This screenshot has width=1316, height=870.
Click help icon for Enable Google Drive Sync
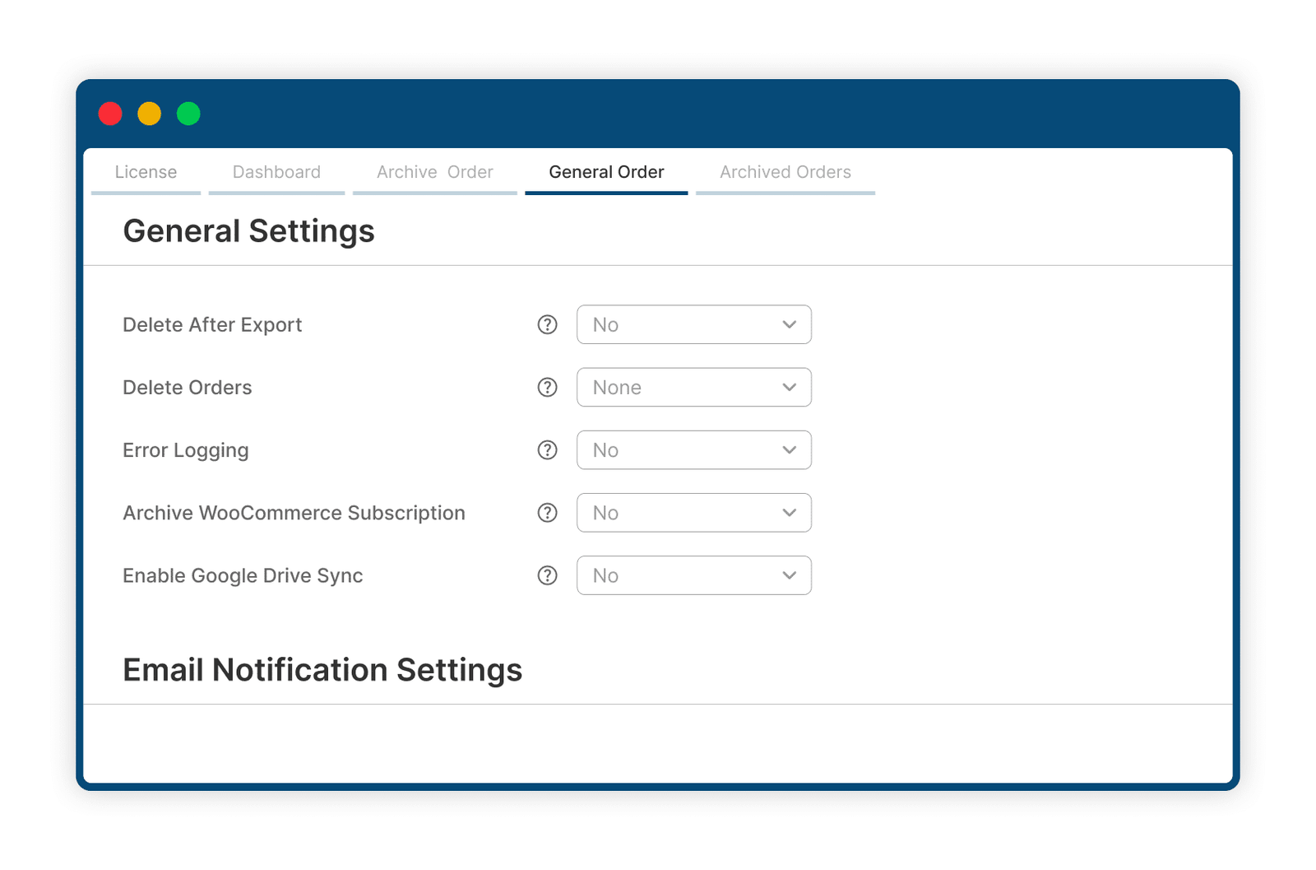(547, 575)
